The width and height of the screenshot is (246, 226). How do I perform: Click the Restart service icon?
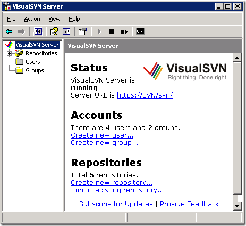point(124,31)
